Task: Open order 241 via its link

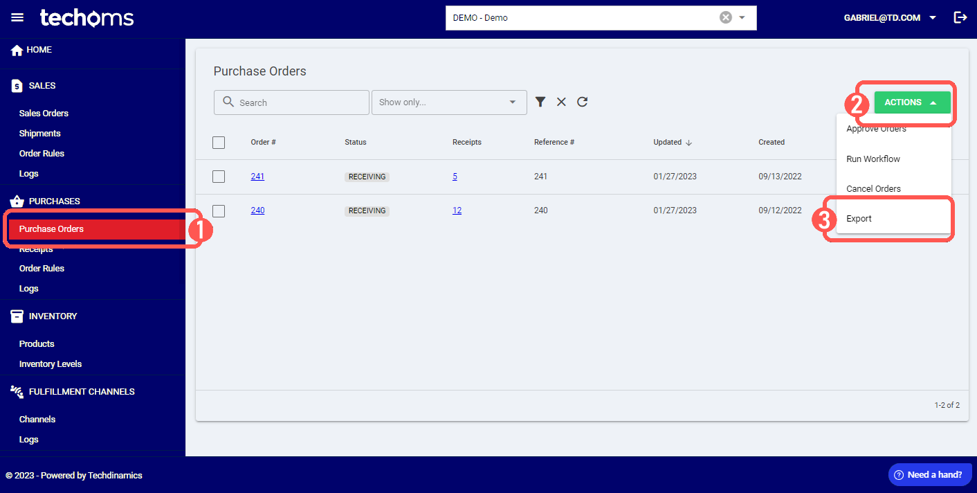Action: [x=257, y=176]
